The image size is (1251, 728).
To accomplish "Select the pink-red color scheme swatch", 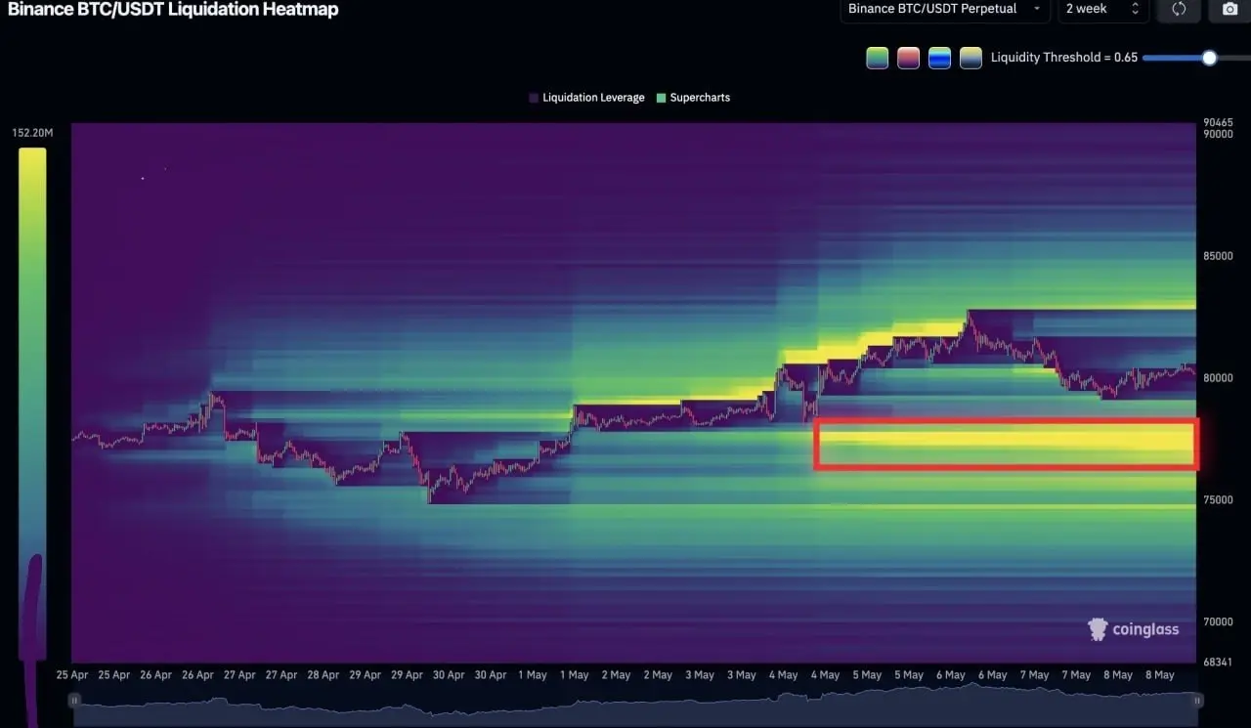I will (x=908, y=58).
